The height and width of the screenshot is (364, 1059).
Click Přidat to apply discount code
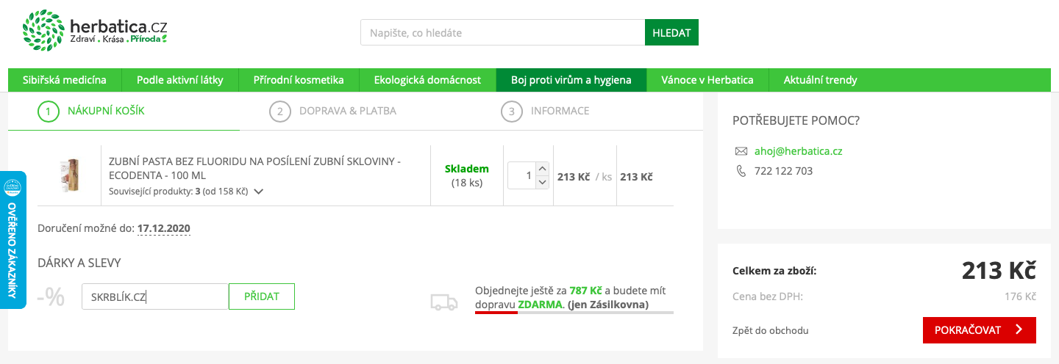261,296
